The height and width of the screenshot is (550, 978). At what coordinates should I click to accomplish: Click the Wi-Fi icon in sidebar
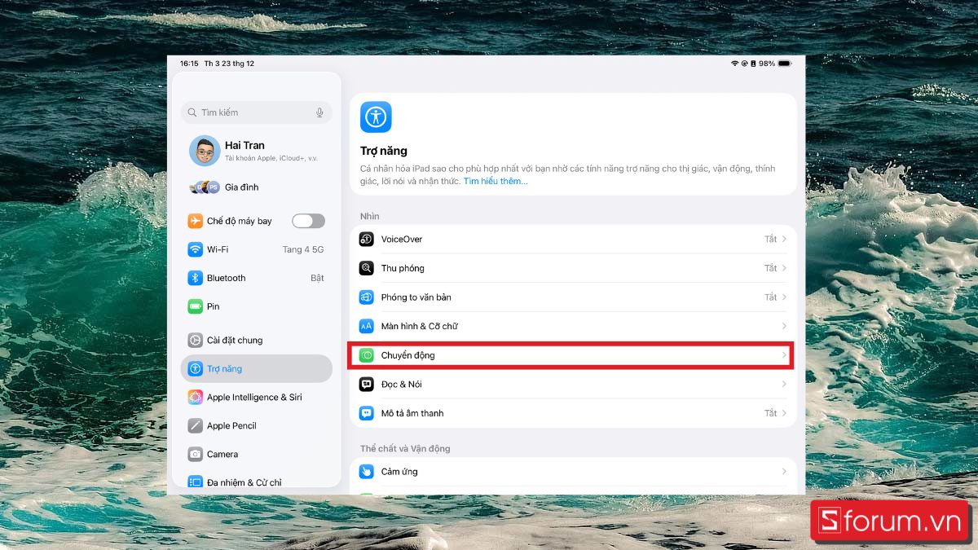click(196, 249)
